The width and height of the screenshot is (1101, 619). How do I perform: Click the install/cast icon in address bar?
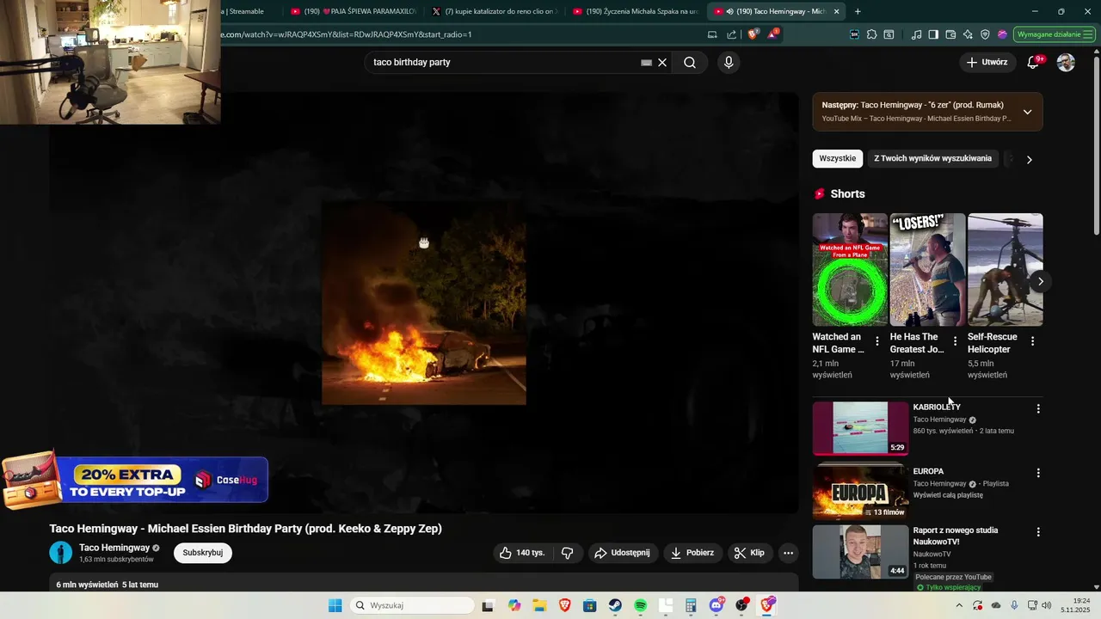712,34
